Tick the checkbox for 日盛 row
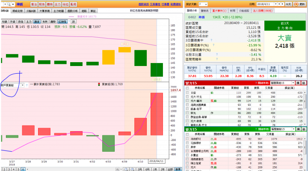The height and width of the screenshot is (171, 308). click(x=187, y=93)
